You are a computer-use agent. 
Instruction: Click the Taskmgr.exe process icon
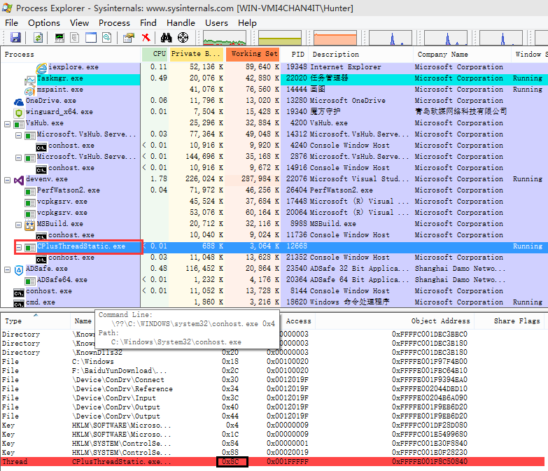coord(30,80)
